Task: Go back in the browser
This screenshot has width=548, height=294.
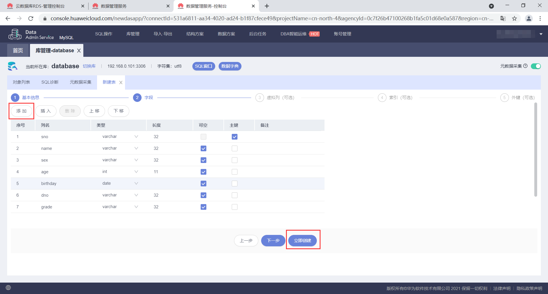Action: point(8,19)
